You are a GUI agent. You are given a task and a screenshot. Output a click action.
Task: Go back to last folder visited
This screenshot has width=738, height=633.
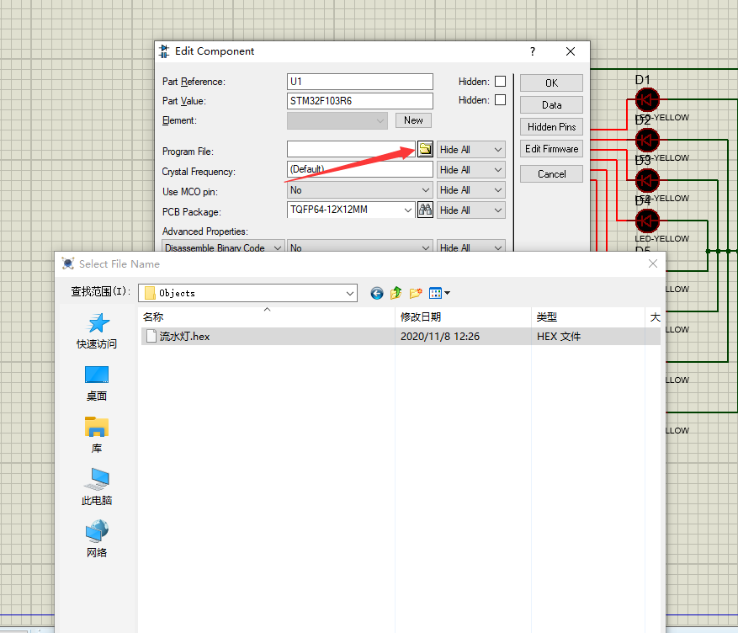coord(376,293)
